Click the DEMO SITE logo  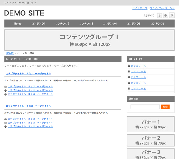(x=24, y=13)
